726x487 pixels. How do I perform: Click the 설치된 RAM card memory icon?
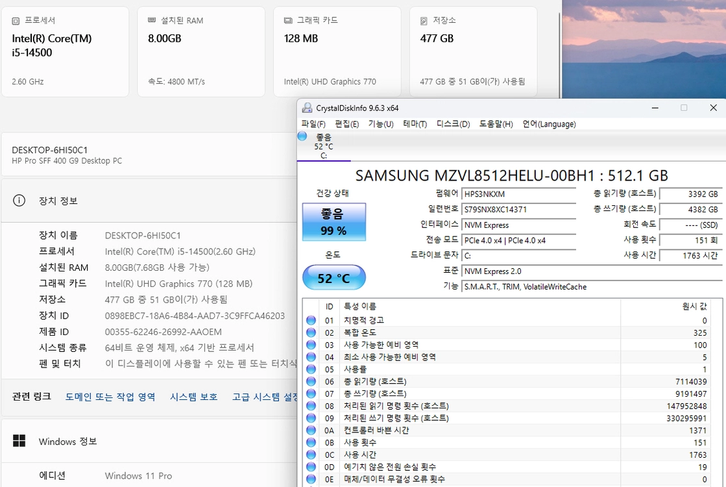[x=152, y=20]
